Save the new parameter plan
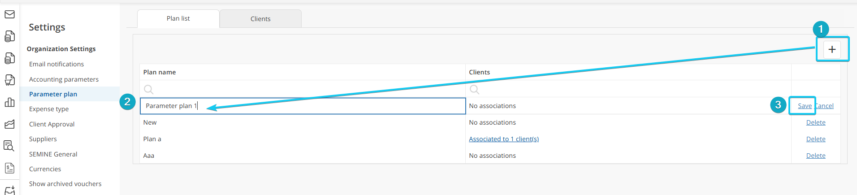The height and width of the screenshot is (195, 857). tap(805, 106)
